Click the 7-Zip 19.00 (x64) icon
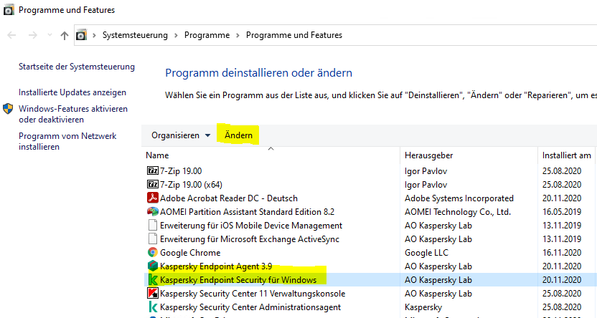This screenshot has height=318, width=597. tap(153, 184)
